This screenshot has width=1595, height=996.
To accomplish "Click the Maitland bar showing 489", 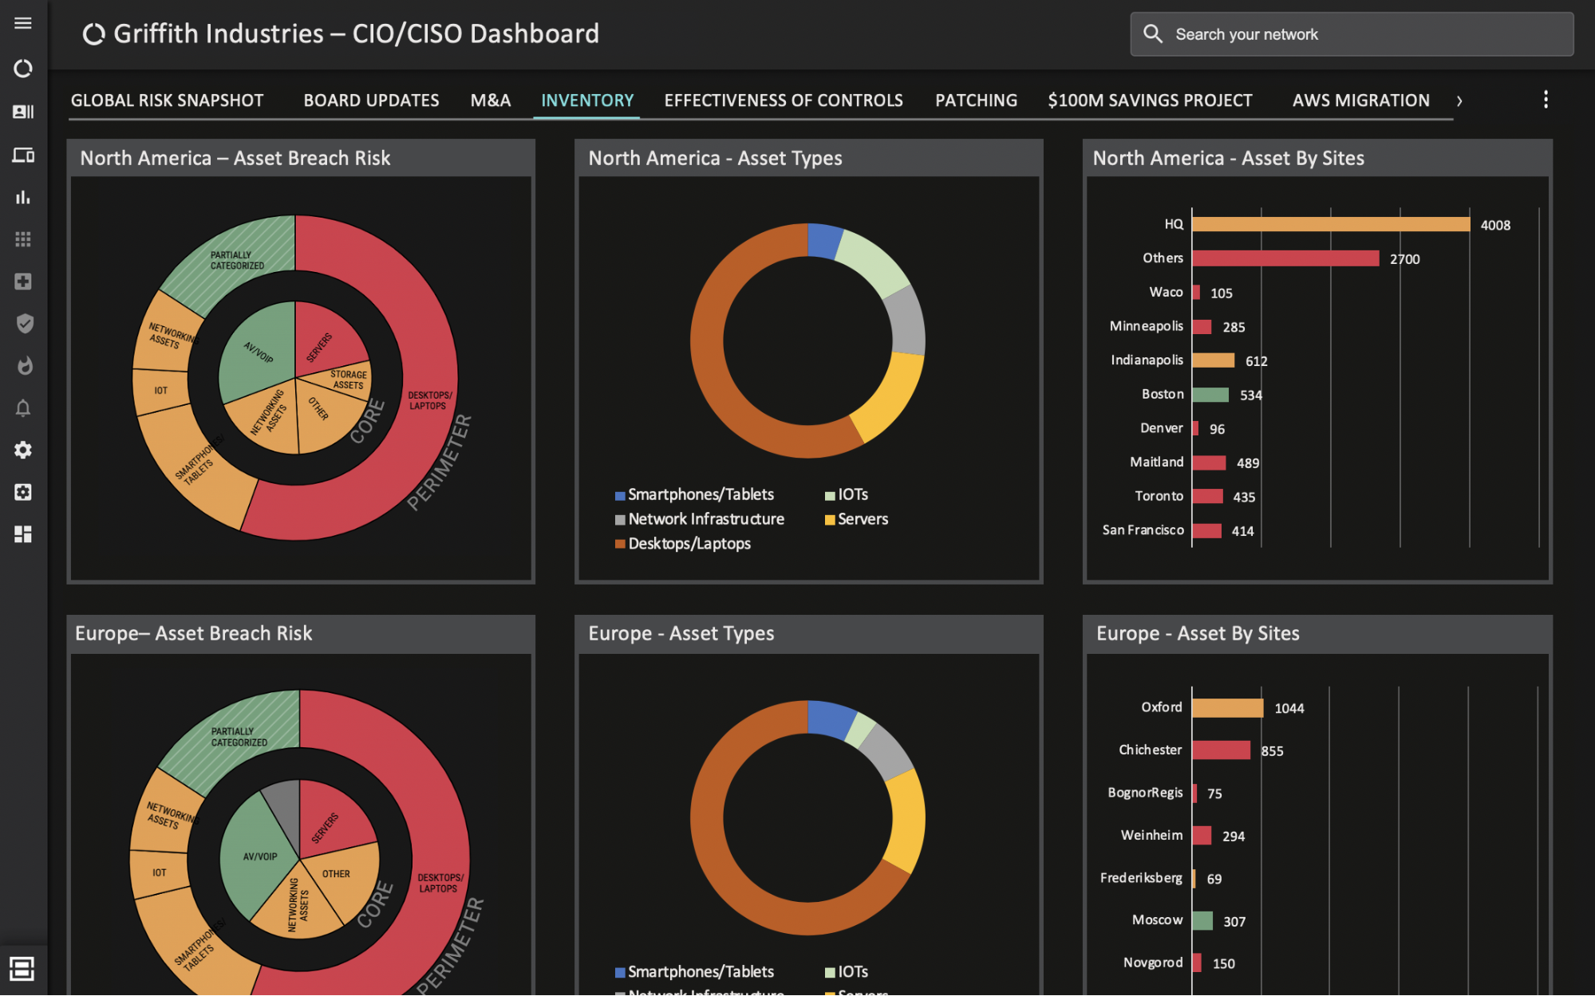I will (x=1209, y=463).
